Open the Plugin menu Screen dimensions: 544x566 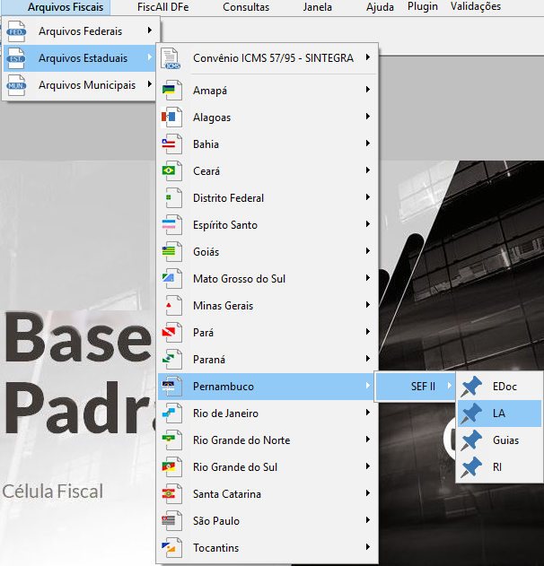point(423,7)
